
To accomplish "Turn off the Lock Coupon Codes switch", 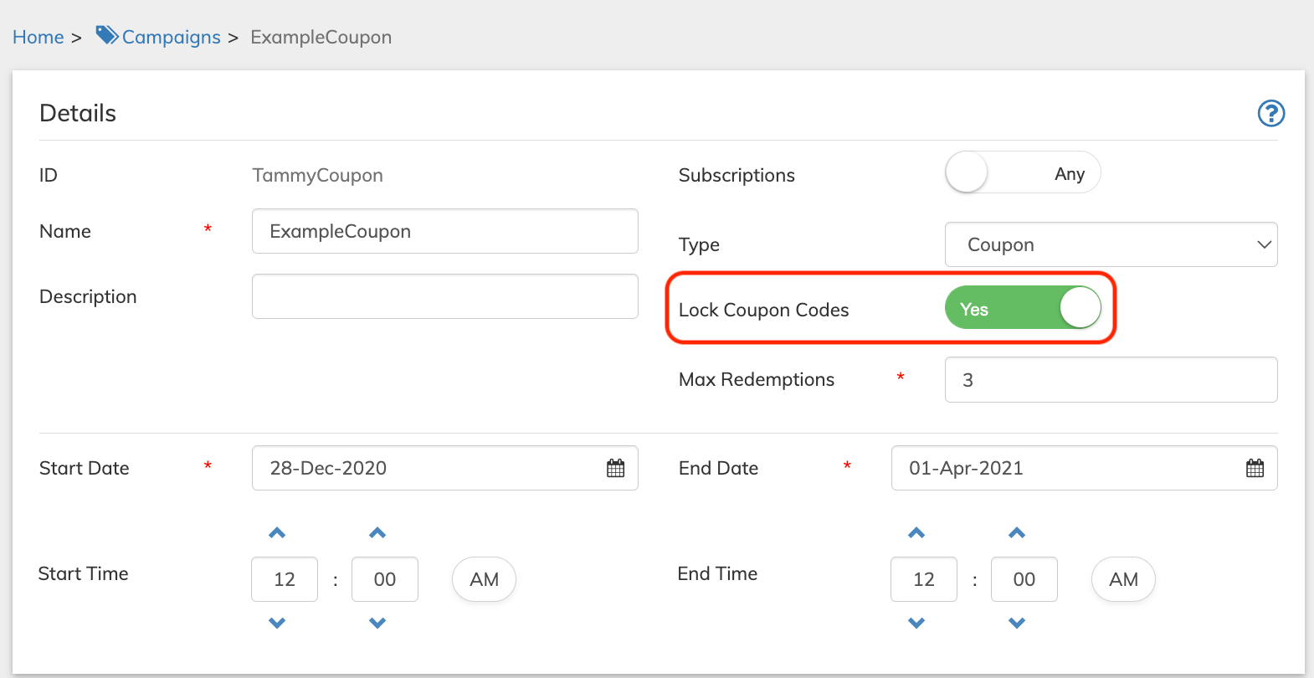I will pos(1023,308).
